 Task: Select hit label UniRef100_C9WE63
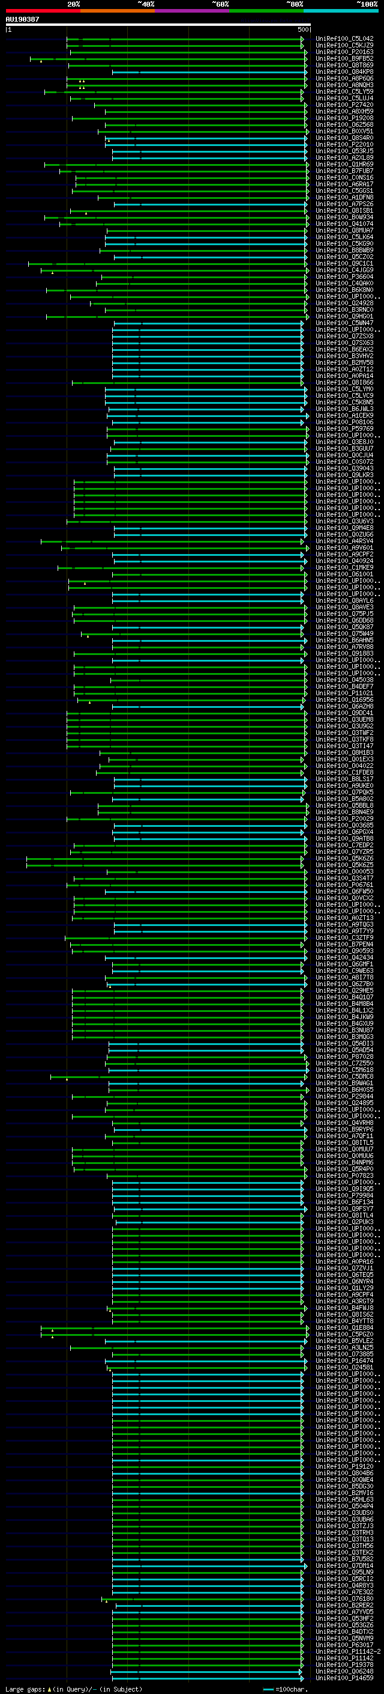[x=344, y=971]
